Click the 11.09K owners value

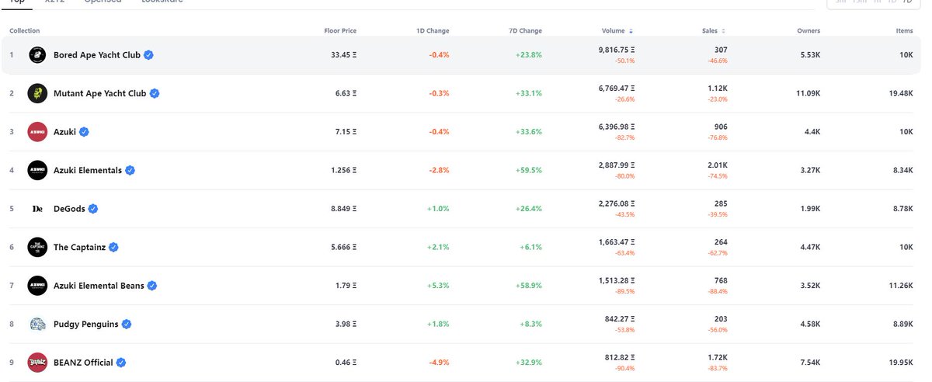tap(808, 93)
